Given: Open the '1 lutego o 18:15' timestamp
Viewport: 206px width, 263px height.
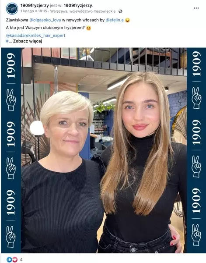Looking at the screenshot, I should pos(34,11).
